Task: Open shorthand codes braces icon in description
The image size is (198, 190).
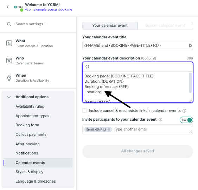Action: (87, 66)
